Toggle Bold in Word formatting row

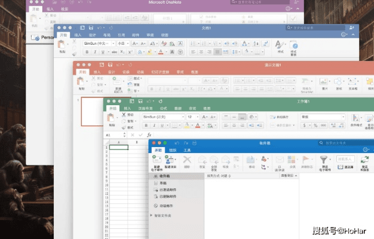tap(87, 52)
